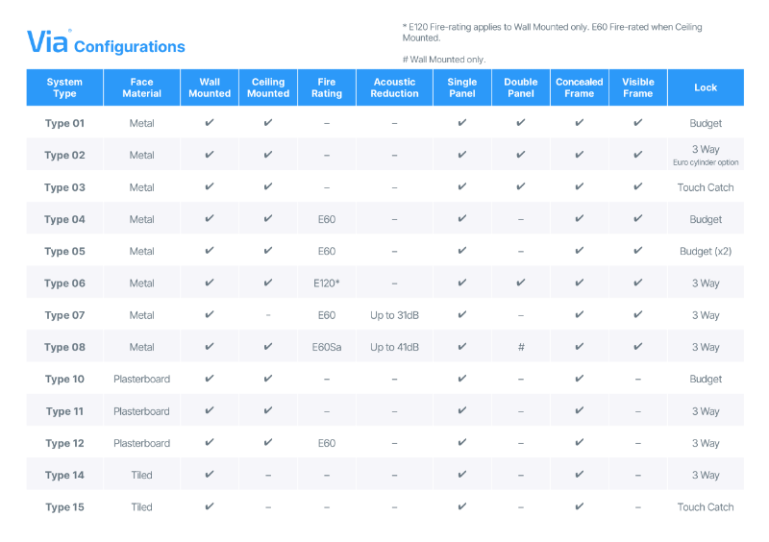Viewport: 769px width, 542px height.
Task: Select the Lock column header
Action: click(706, 87)
